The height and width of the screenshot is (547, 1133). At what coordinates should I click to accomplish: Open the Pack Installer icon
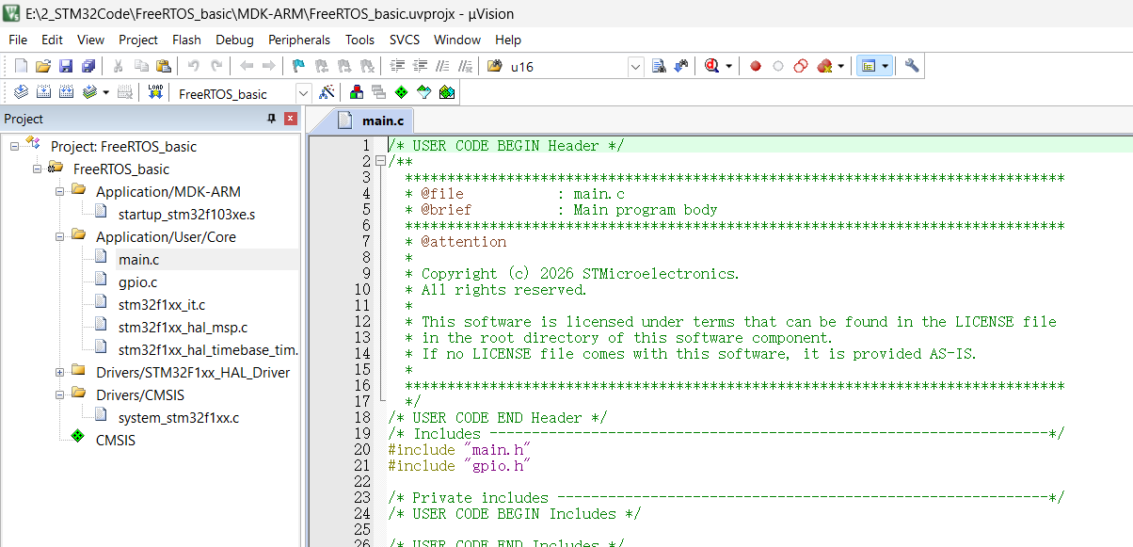point(446,92)
